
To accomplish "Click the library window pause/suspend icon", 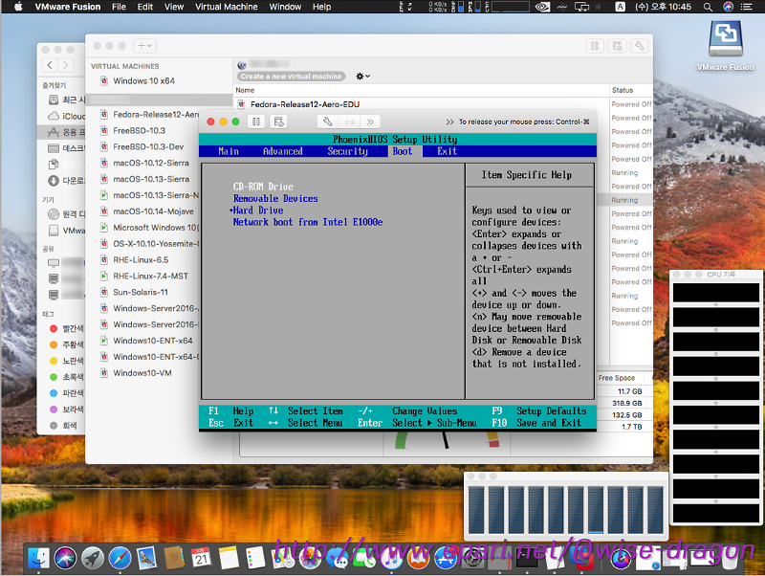I will (x=595, y=46).
